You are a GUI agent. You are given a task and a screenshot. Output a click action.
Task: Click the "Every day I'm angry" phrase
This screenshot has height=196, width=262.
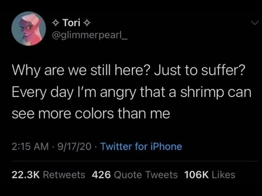click(x=74, y=93)
